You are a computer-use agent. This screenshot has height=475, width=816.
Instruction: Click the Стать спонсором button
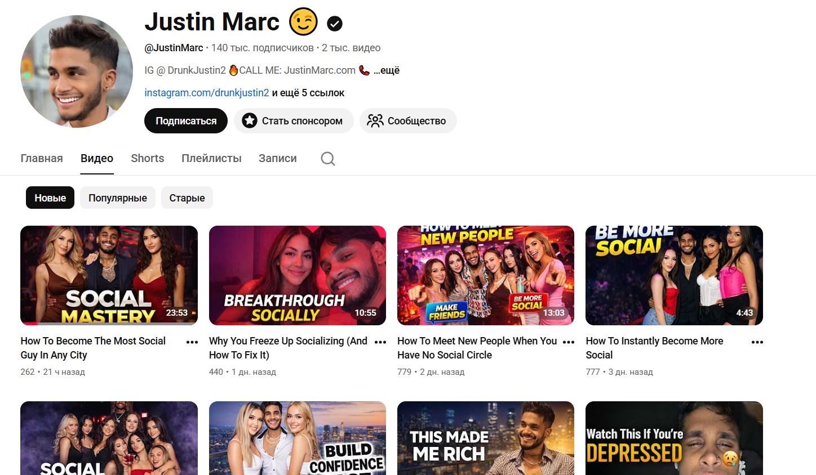294,121
